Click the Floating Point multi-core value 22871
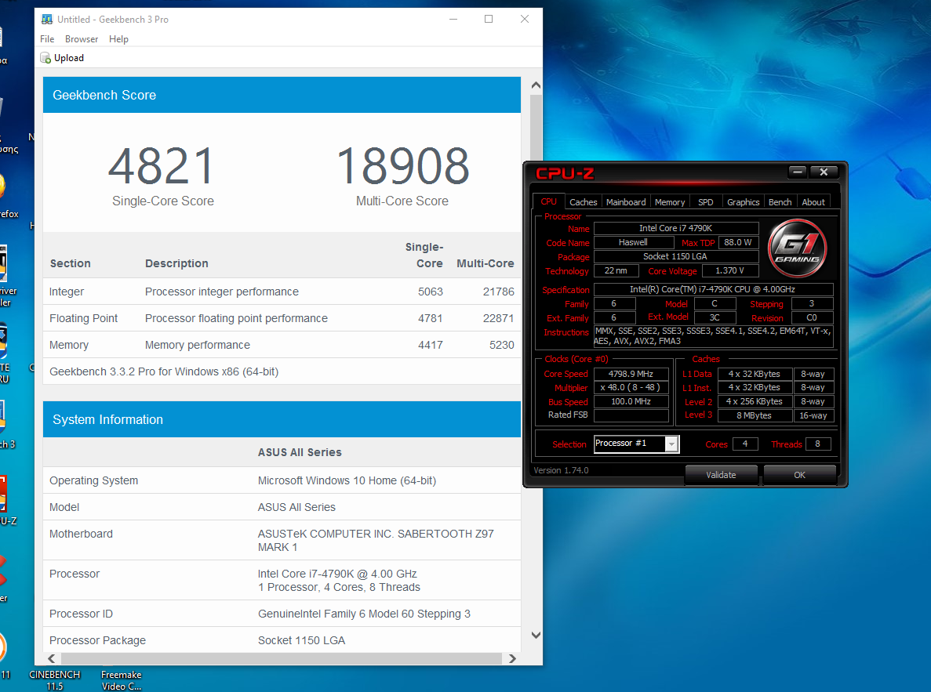The width and height of the screenshot is (931, 692). point(498,318)
